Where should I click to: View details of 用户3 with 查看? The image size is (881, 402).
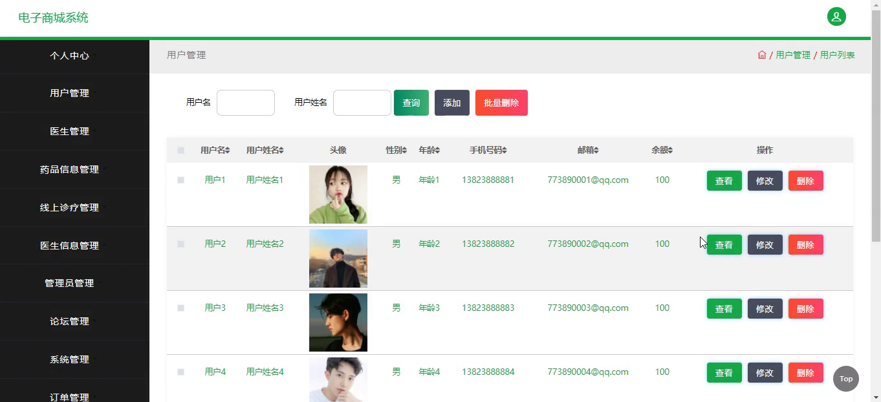point(724,309)
